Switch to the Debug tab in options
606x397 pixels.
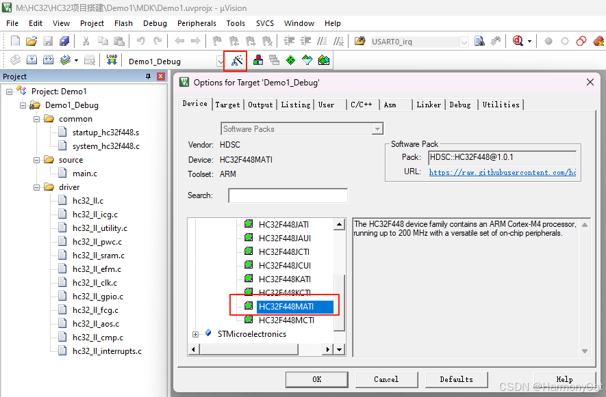[x=460, y=105]
